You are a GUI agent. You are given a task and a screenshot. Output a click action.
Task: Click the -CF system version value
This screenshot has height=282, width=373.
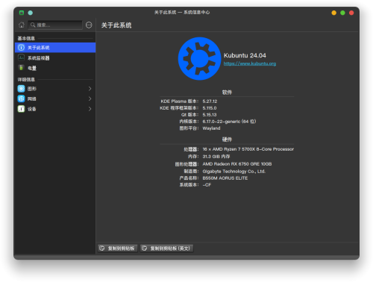point(207,185)
